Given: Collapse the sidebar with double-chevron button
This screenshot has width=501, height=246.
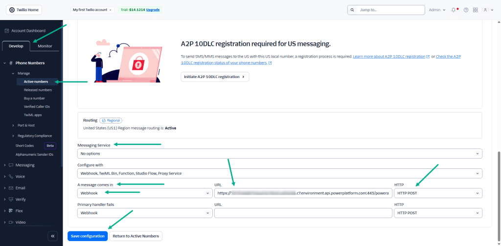Looking at the screenshot, I should 52,236.
